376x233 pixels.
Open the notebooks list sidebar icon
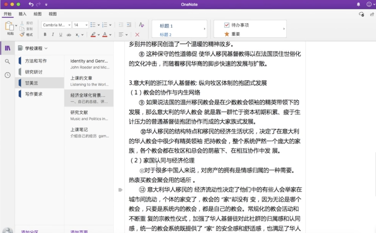pos(7,48)
